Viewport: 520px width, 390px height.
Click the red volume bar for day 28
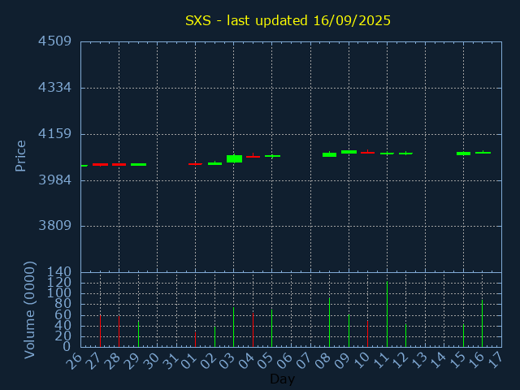119,331
